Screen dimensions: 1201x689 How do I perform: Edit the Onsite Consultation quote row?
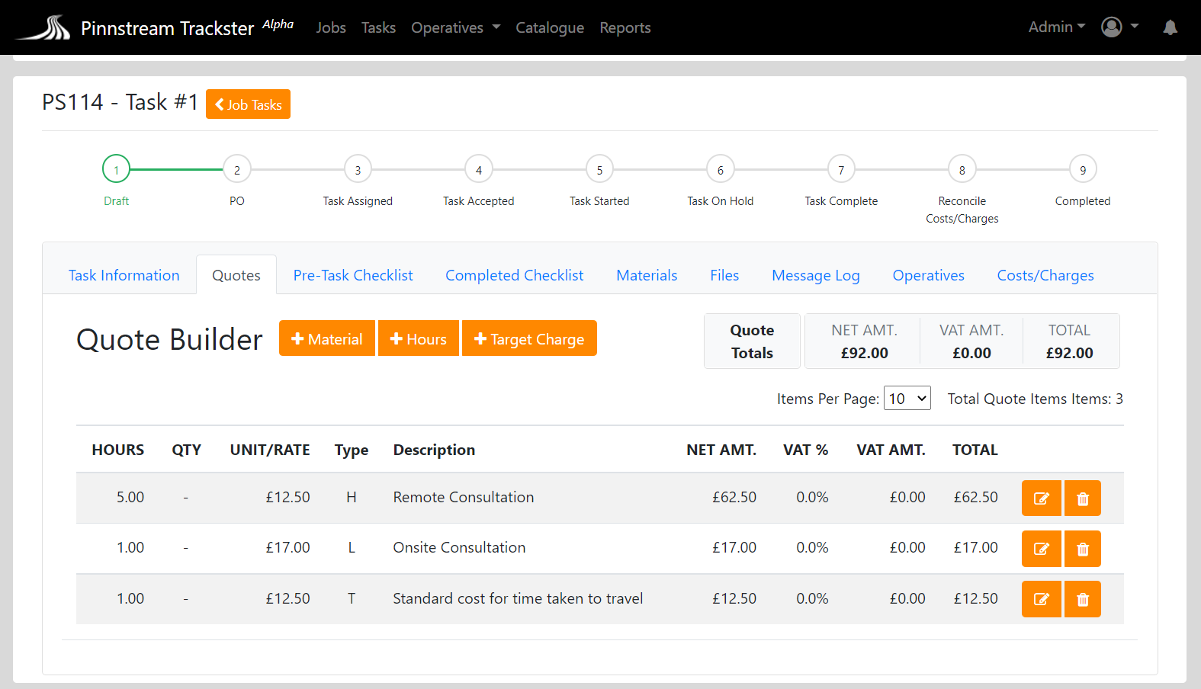tap(1041, 549)
